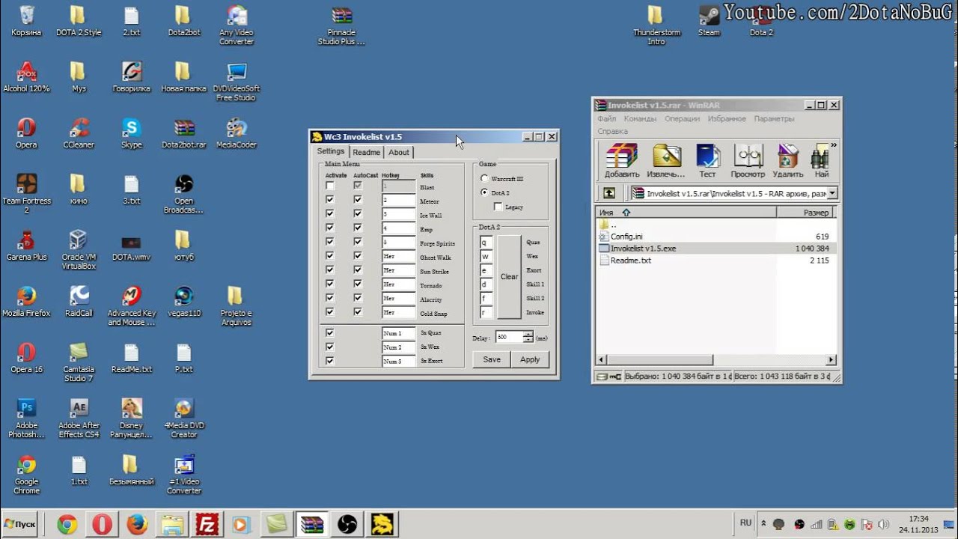Switch to the Readme tab
Screen dimensions: 958x539
pos(366,152)
